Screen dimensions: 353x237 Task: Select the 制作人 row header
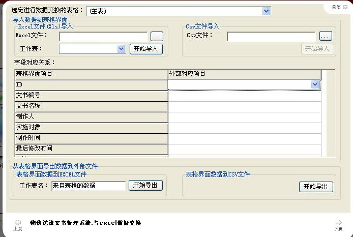tap(92, 117)
